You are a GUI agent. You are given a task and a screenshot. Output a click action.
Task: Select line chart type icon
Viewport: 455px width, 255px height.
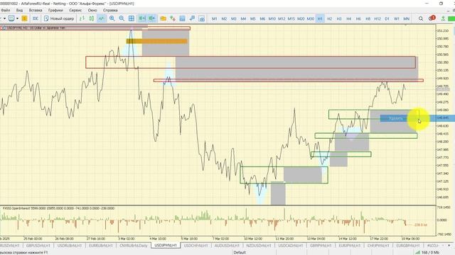tap(101, 18)
